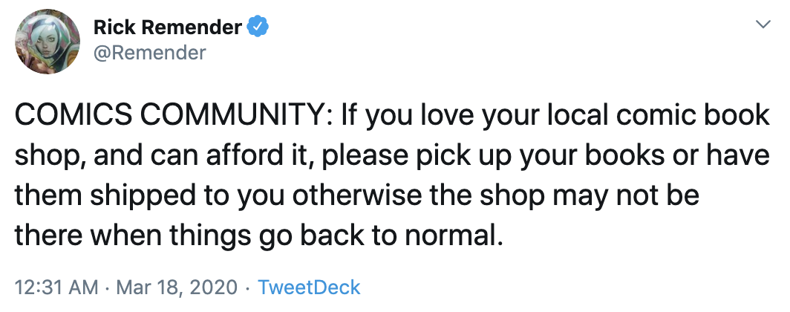Click the word "Rick" in the display name

pyautogui.click(x=114, y=28)
